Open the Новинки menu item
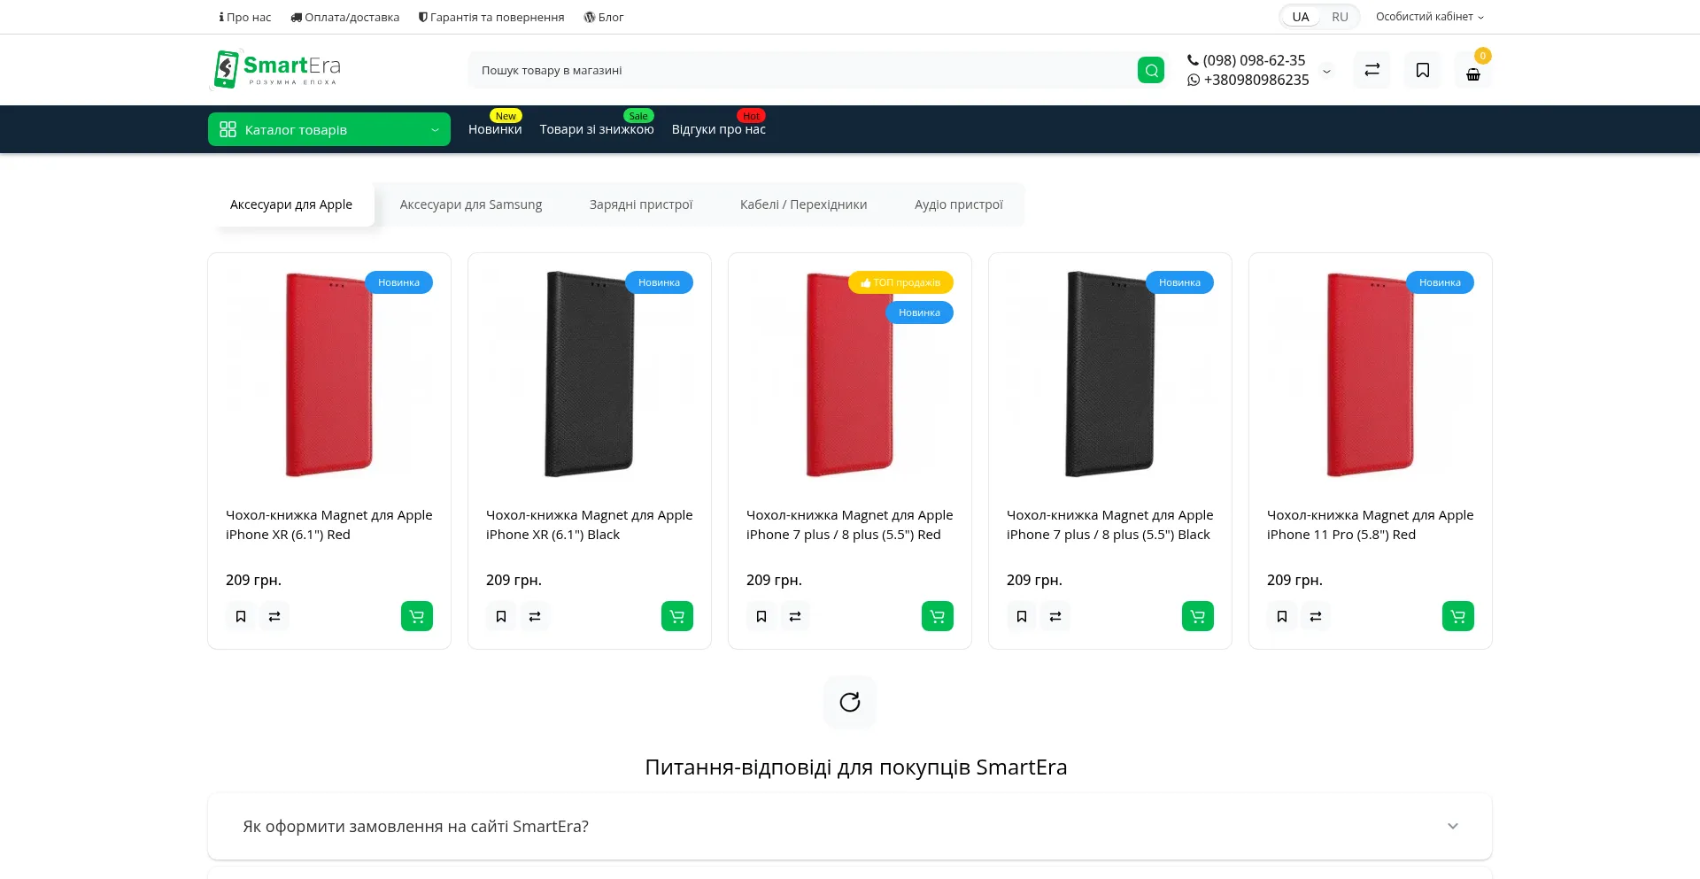This screenshot has width=1700, height=879. coord(495,129)
